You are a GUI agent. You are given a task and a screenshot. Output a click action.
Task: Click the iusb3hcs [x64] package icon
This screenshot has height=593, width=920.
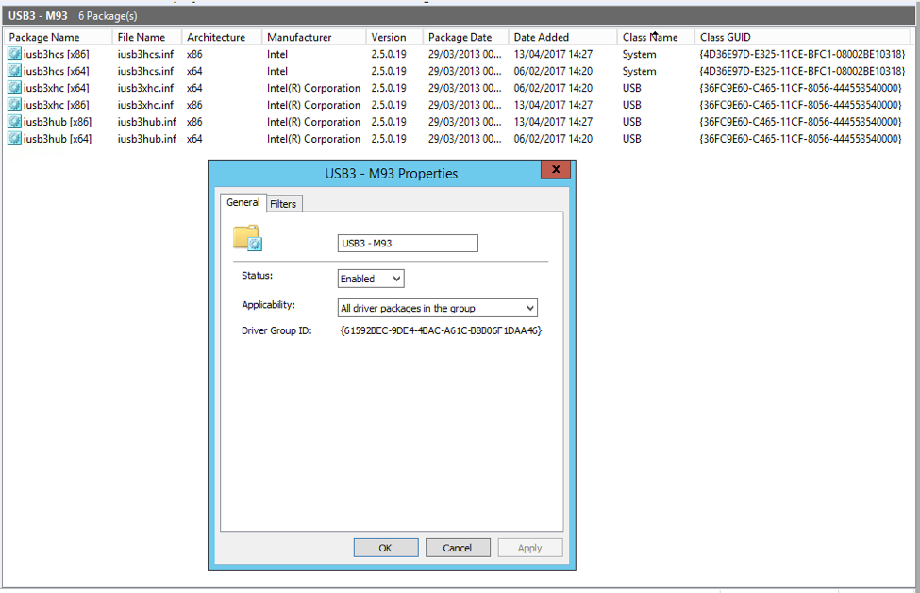coord(14,71)
